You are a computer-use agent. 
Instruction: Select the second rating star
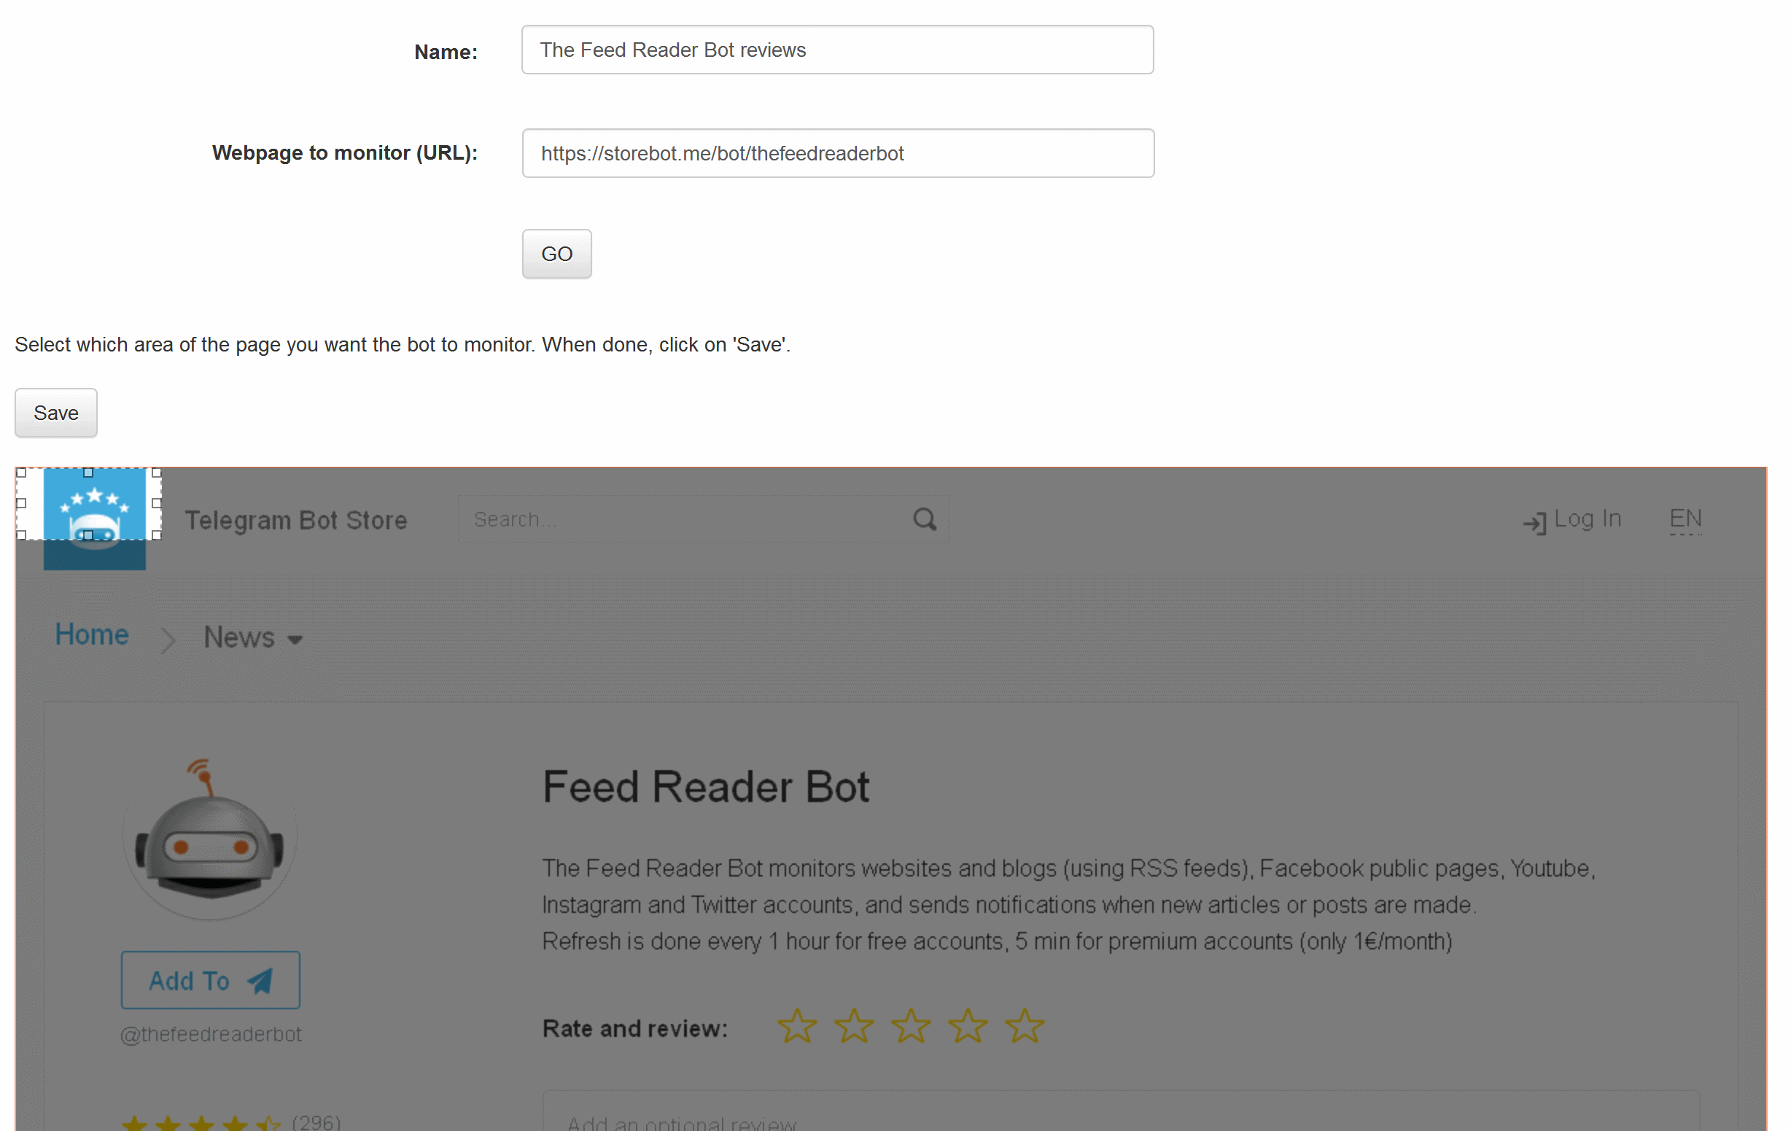click(854, 1026)
